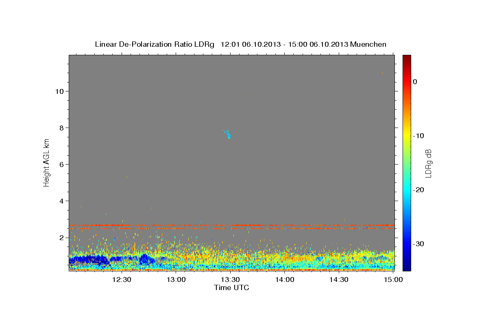The height and width of the screenshot is (325, 488).
Task: Click the plot title 'Linear De-Polarization Ratio LDRg'
Action: [x=154, y=44]
